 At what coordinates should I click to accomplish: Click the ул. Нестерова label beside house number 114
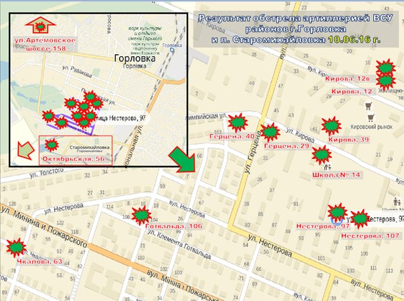click(64, 209)
